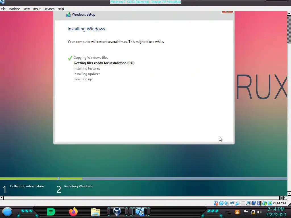The height and width of the screenshot is (218, 291).
Task: Switch to the Windows 7 VM taskbar icon
Action: [140, 212]
